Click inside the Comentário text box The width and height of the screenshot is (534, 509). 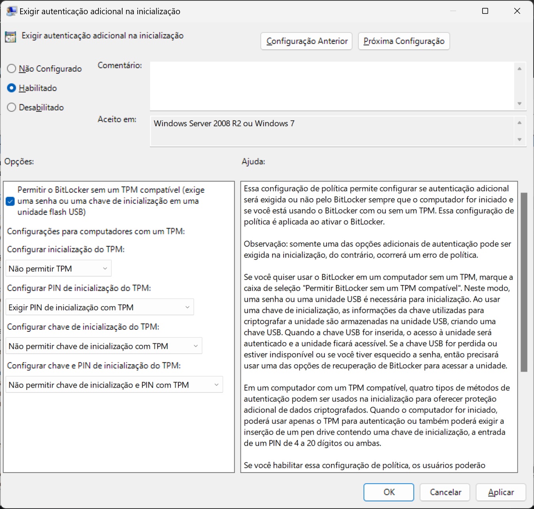(x=332, y=86)
